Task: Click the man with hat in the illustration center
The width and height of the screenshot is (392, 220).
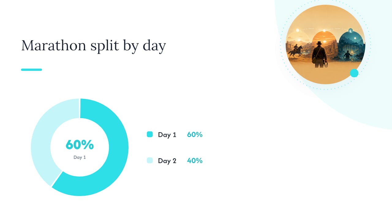Action: tap(319, 54)
